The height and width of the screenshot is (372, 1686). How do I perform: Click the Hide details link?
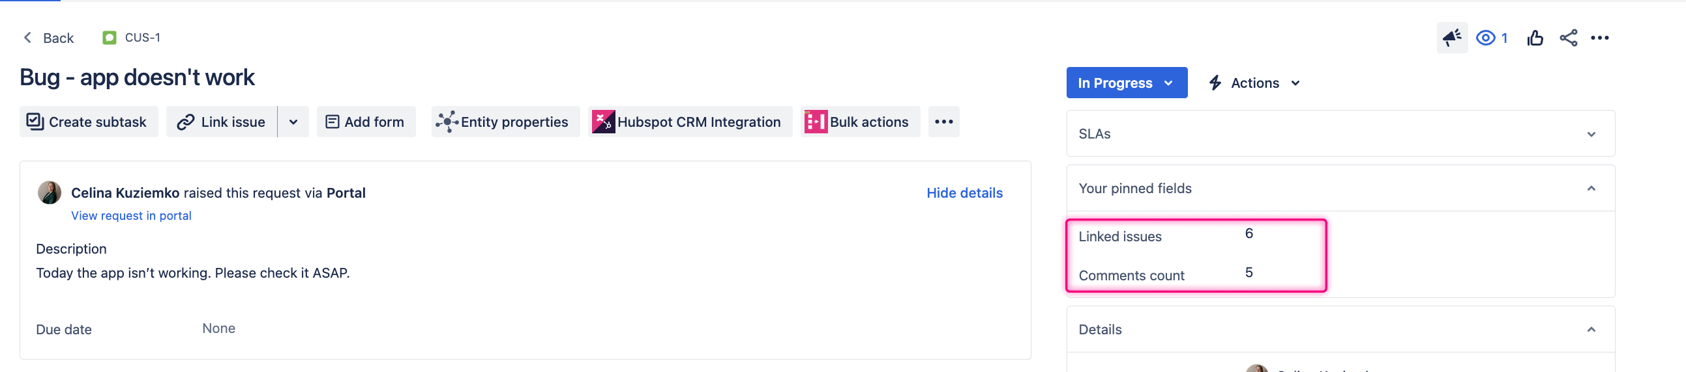(964, 193)
